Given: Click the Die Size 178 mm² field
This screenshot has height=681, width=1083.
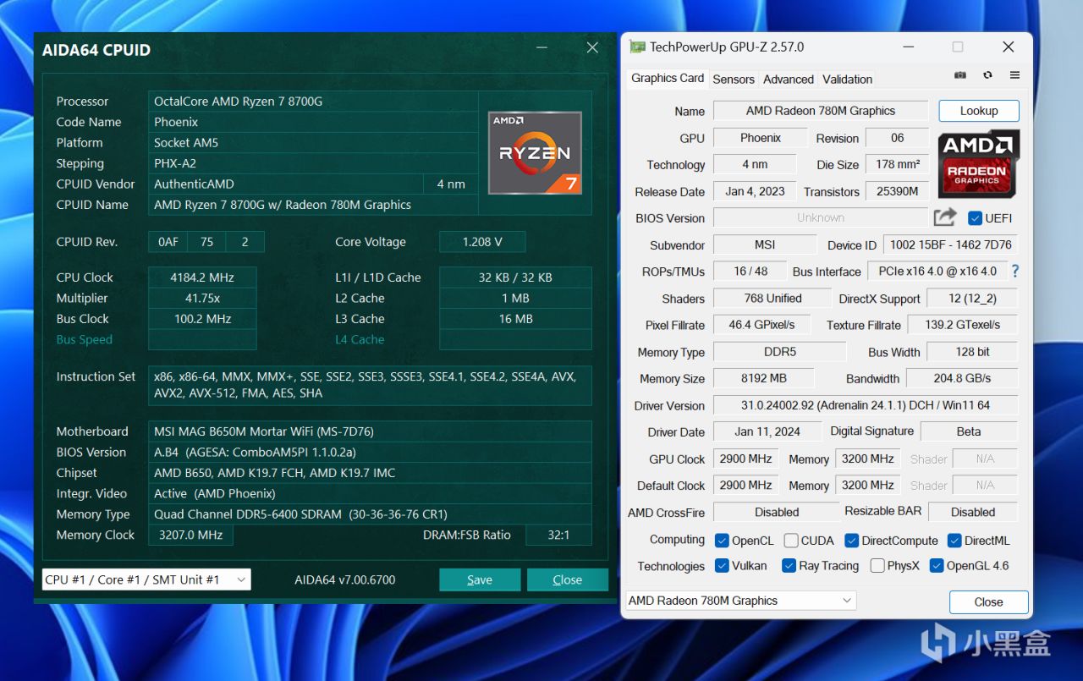Looking at the screenshot, I should click(x=897, y=164).
